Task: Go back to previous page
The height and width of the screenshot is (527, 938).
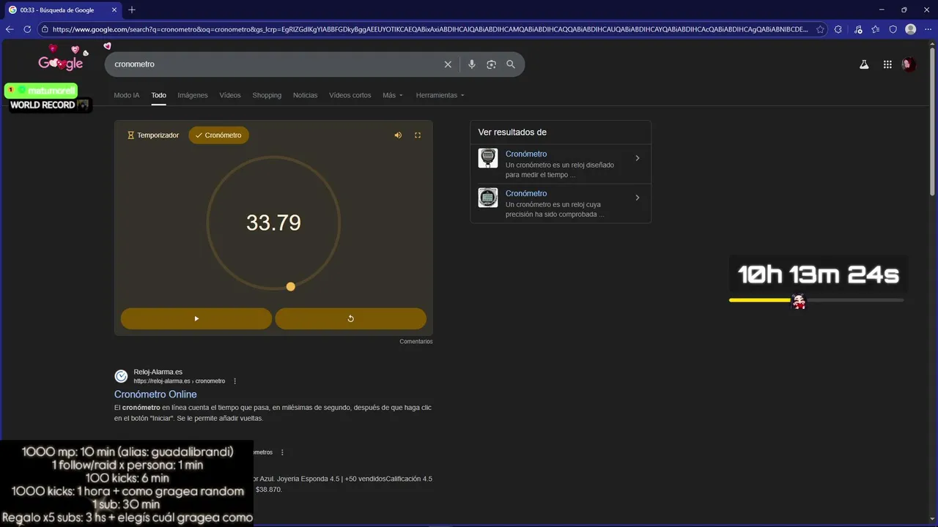Action: 10,29
